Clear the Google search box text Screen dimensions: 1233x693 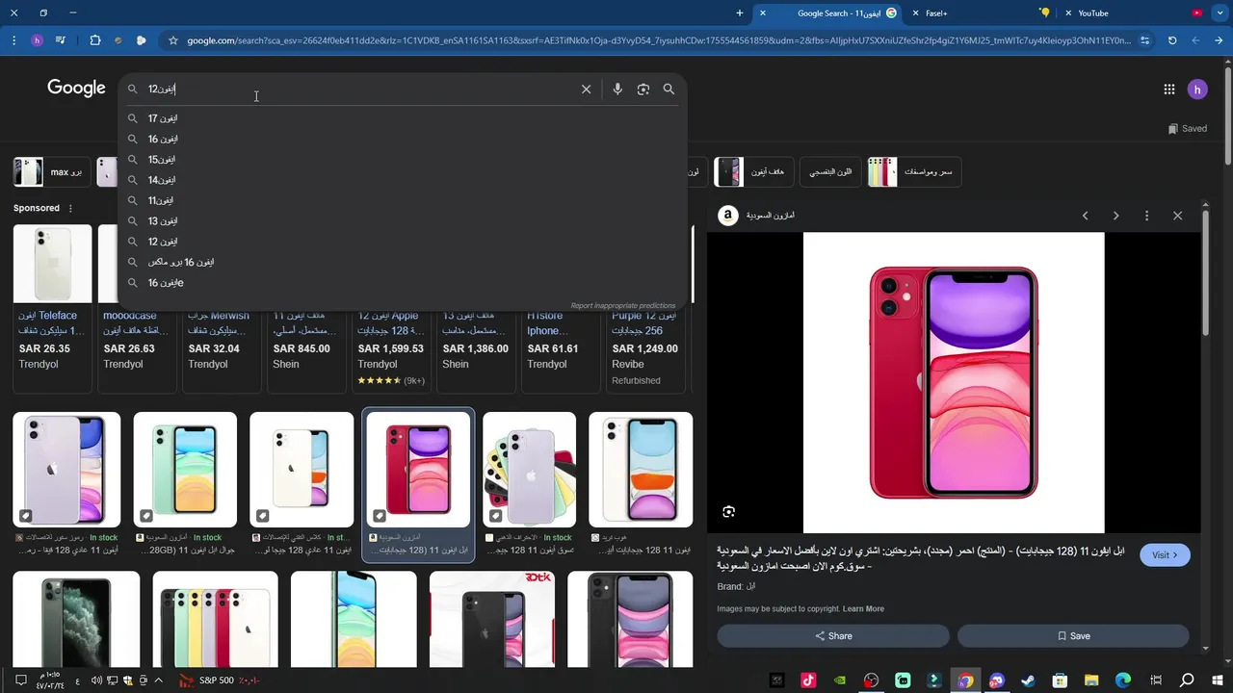pyautogui.click(x=586, y=90)
